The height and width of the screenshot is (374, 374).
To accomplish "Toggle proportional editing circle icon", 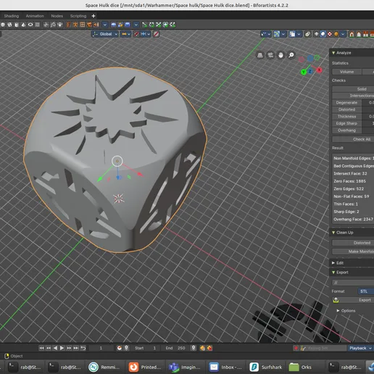I will click(157, 34).
